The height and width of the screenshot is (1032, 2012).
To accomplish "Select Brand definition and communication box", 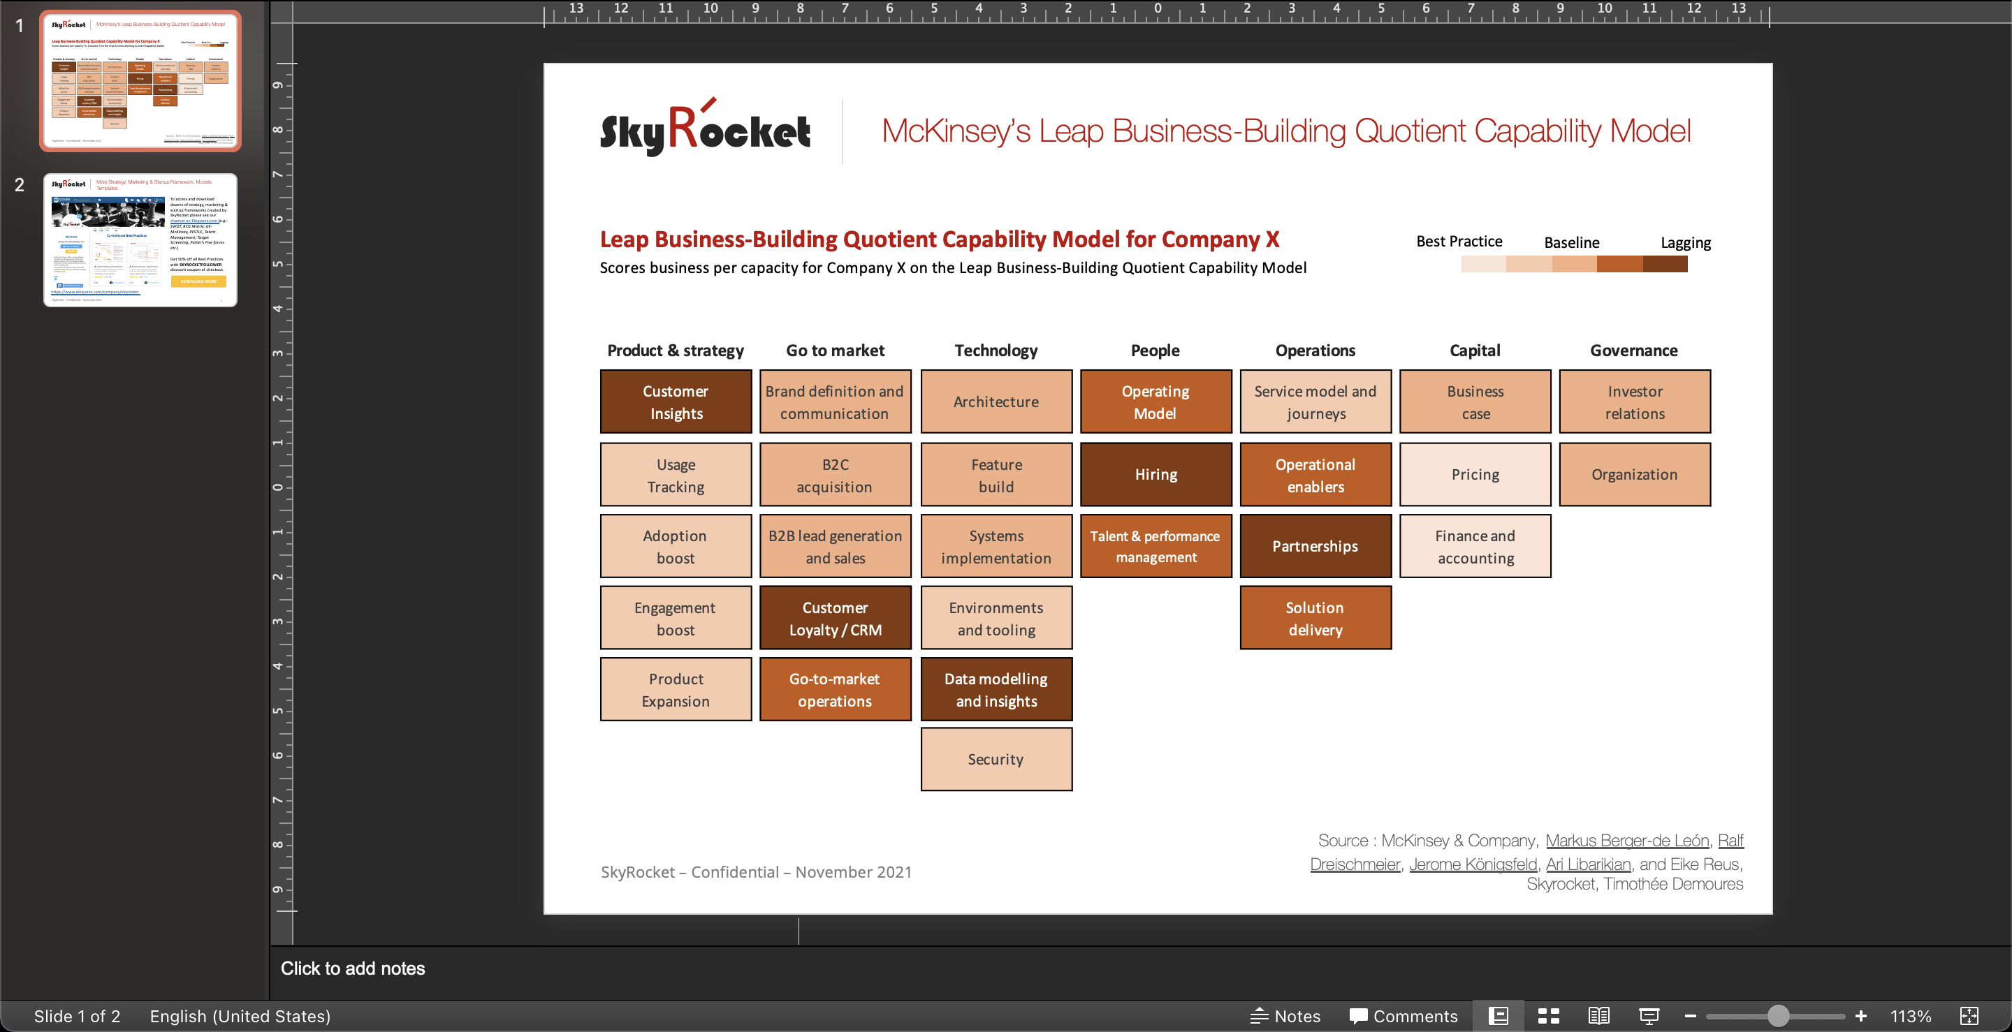I will coord(835,401).
